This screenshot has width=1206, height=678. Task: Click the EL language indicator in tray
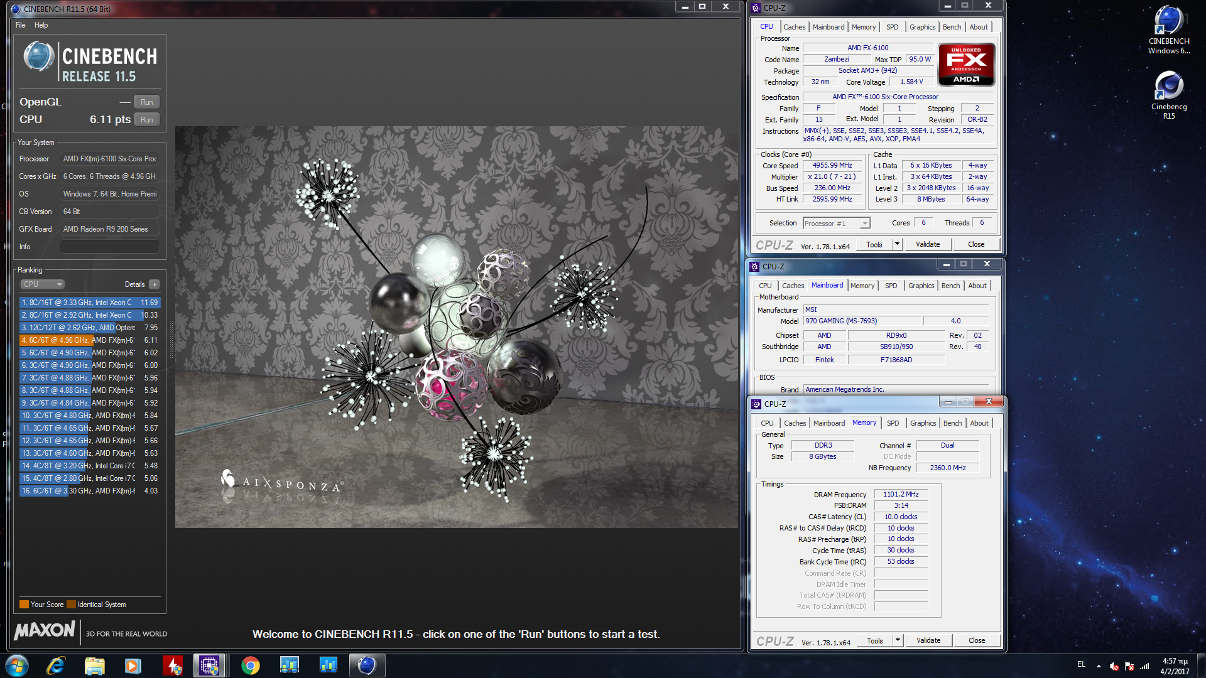tap(1081, 664)
